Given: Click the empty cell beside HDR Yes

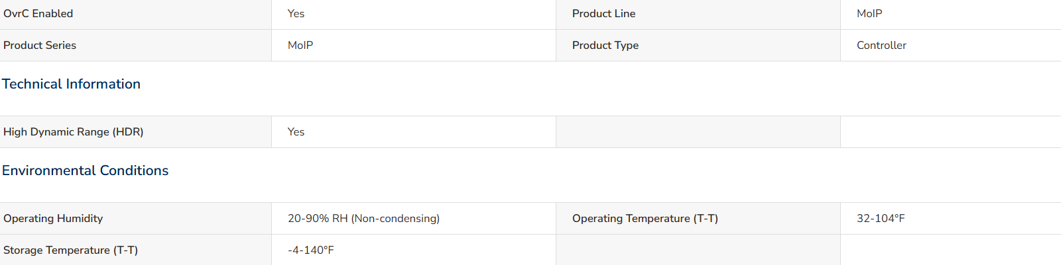Looking at the screenshot, I should (x=698, y=132).
